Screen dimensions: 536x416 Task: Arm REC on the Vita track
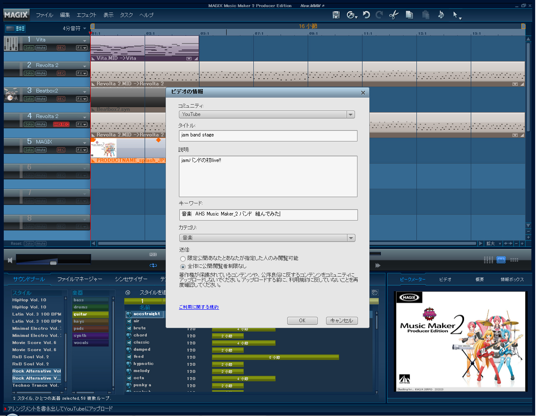click(x=61, y=48)
